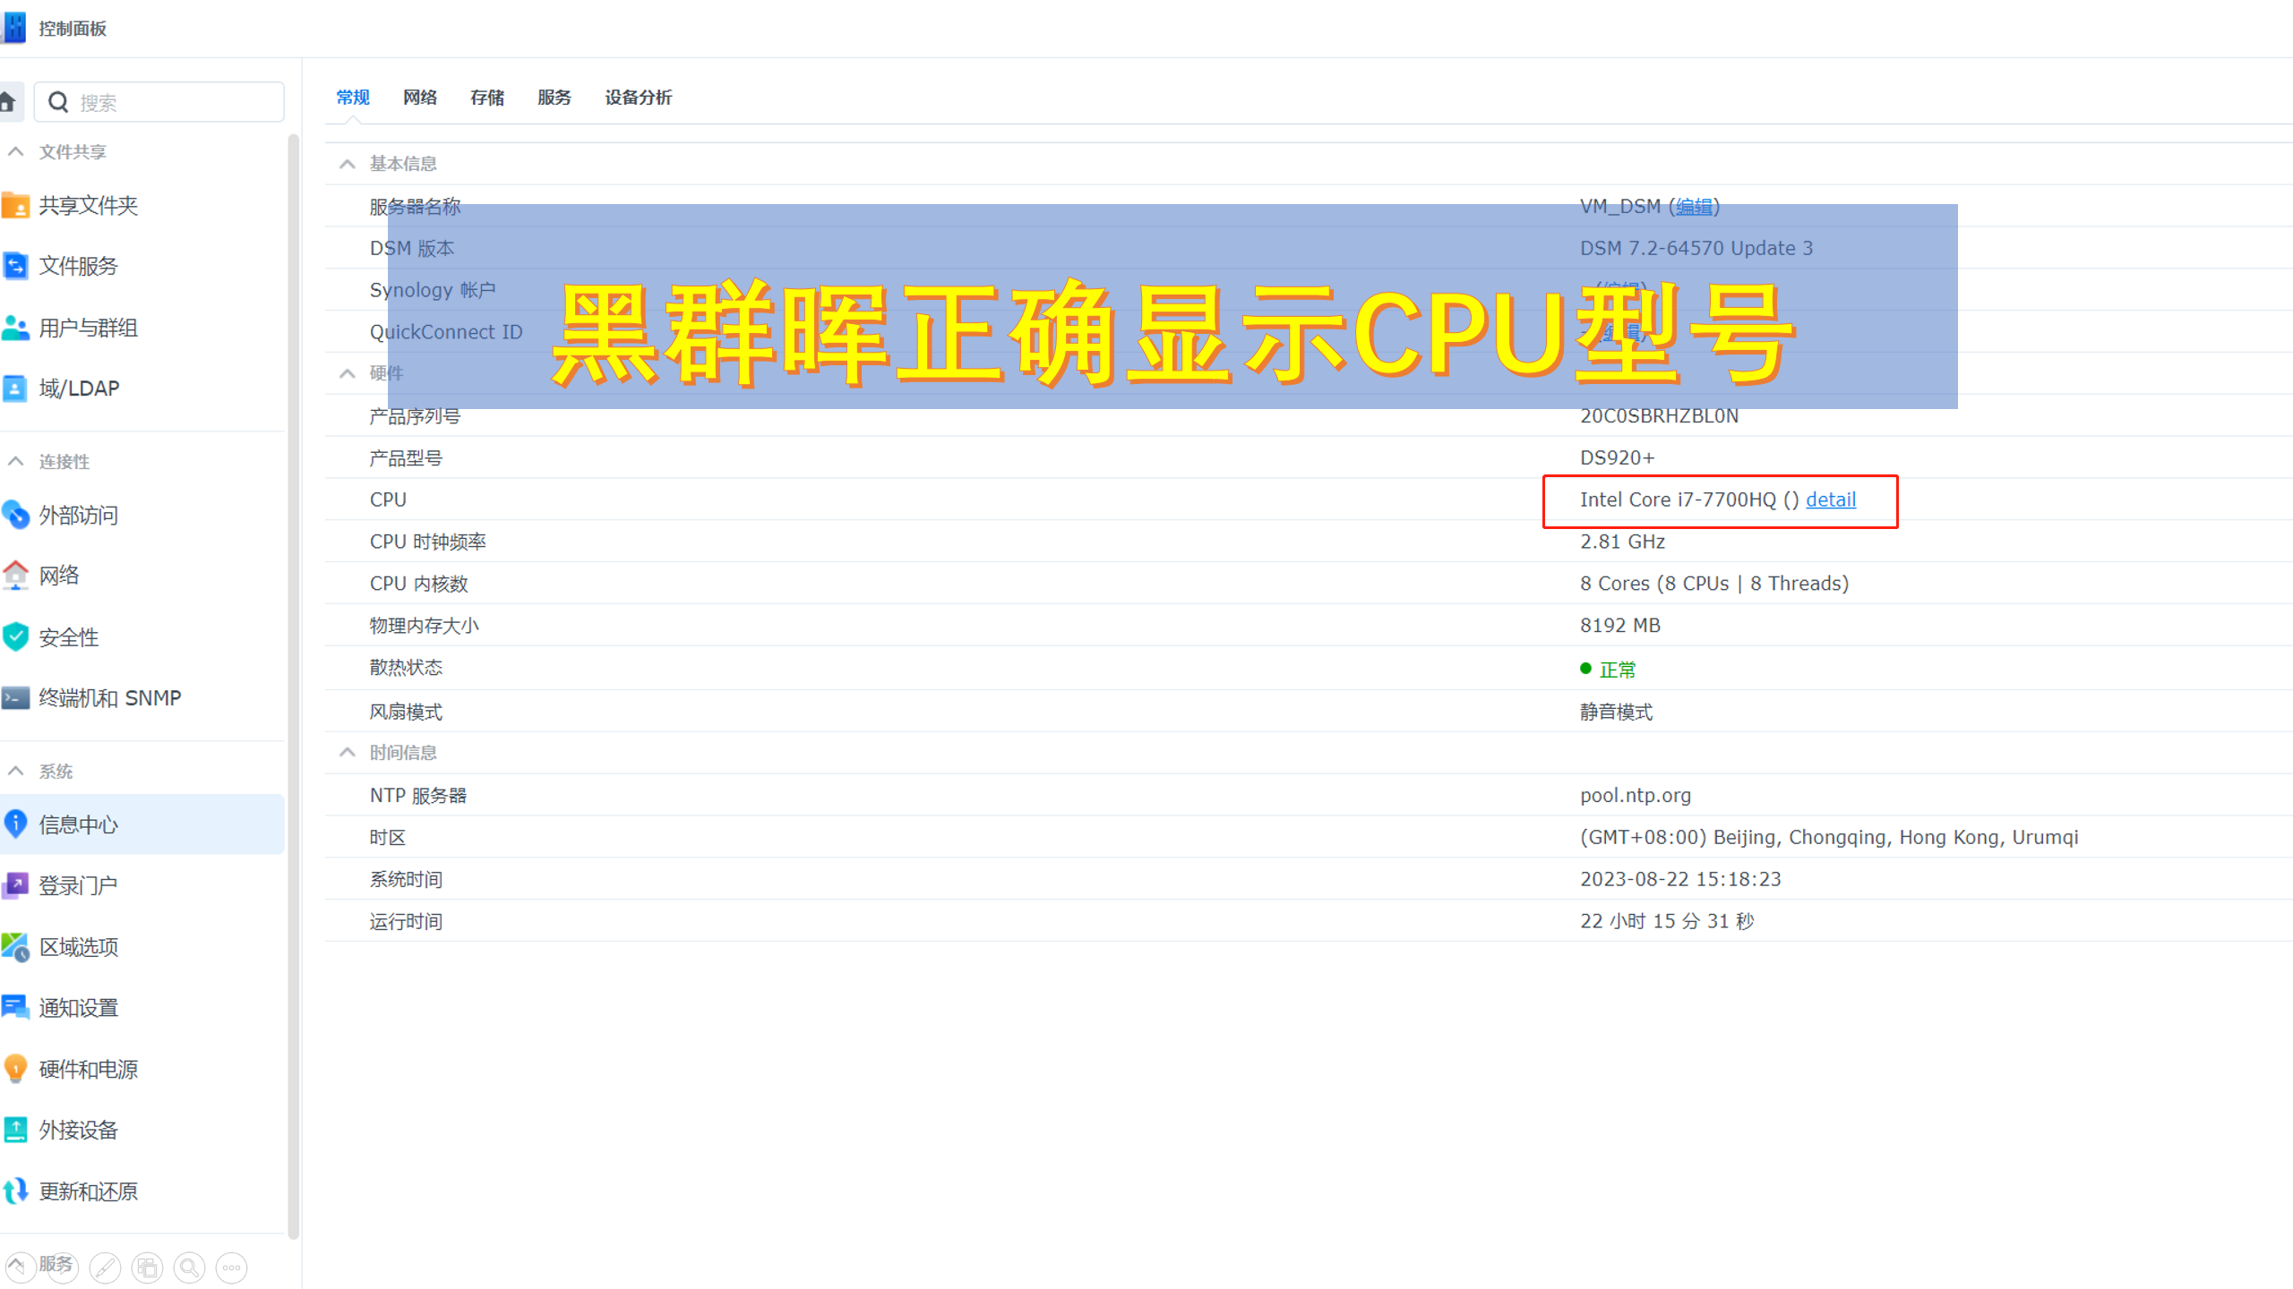The height and width of the screenshot is (1289, 2293).
Task: Click the pen annotation tool icon
Action: click(x=106, y=1268)
